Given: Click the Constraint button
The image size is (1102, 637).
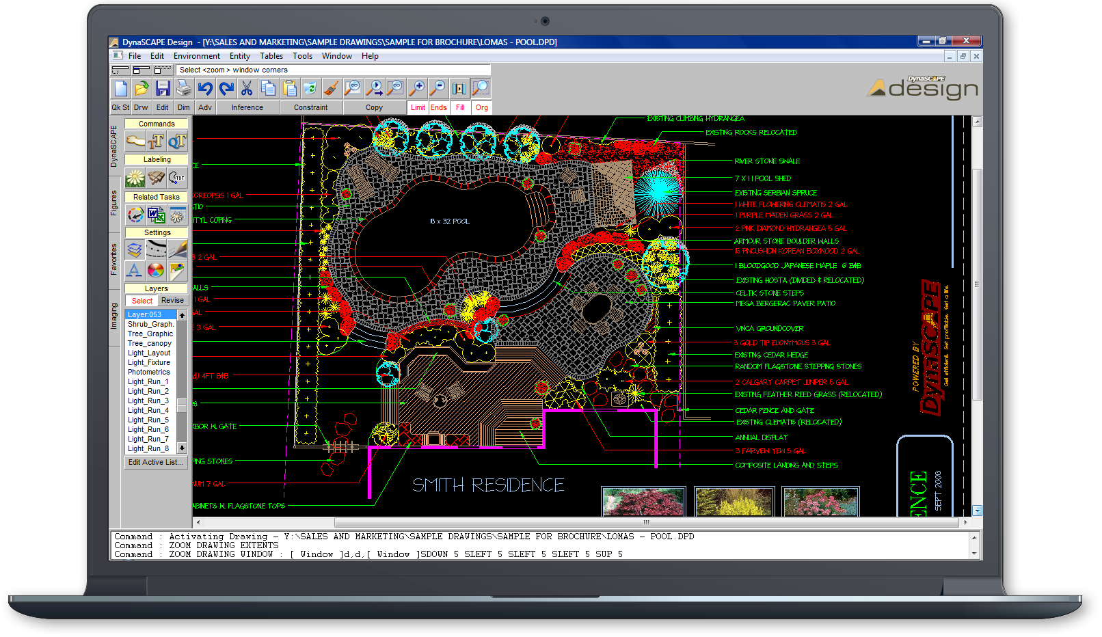Looking at the screenshot, I should pyautogui.click(x=310, y=107).
